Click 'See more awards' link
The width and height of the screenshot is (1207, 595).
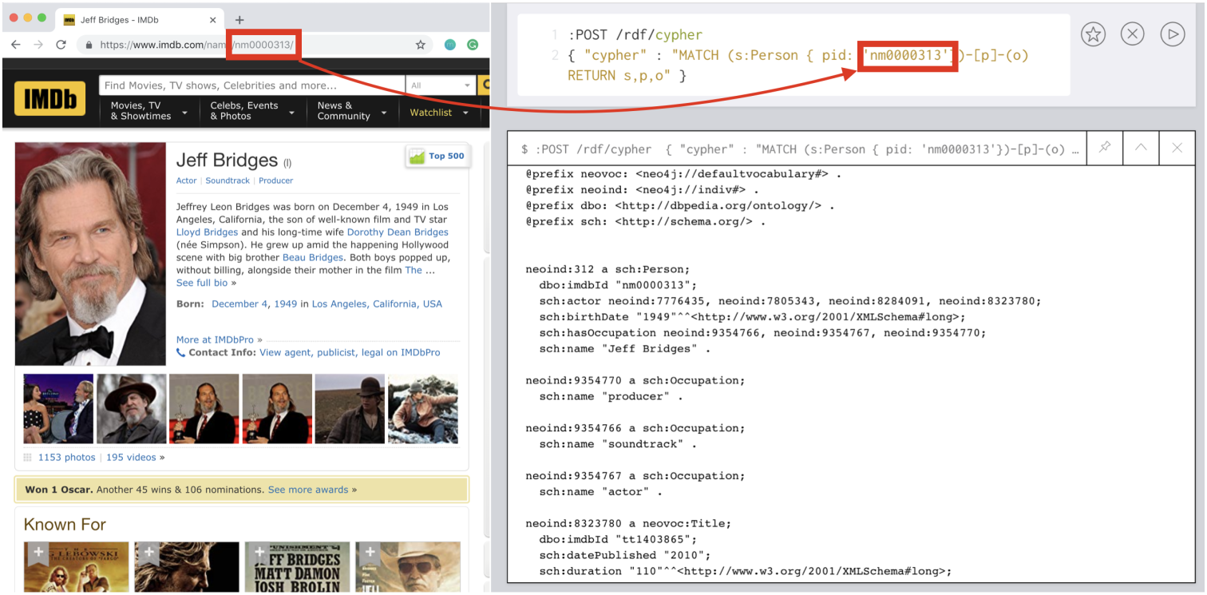308,490
